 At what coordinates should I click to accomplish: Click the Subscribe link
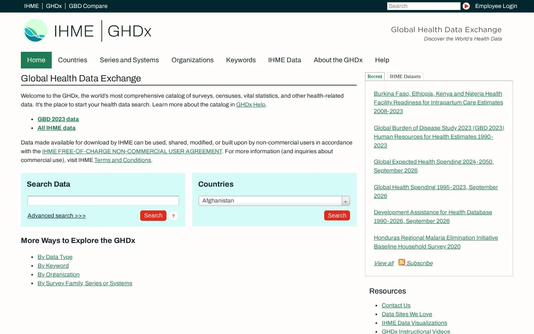tap(419, 263)
